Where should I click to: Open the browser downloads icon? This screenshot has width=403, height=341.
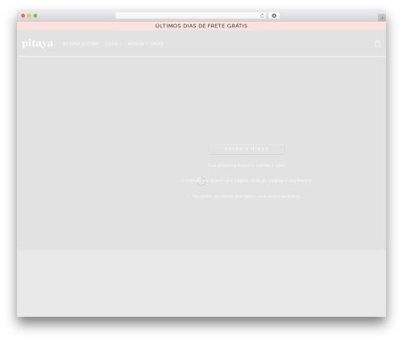click(274, 16)
